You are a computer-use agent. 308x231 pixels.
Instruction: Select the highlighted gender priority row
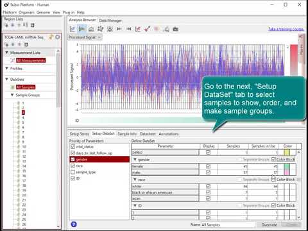pos(99,159)
